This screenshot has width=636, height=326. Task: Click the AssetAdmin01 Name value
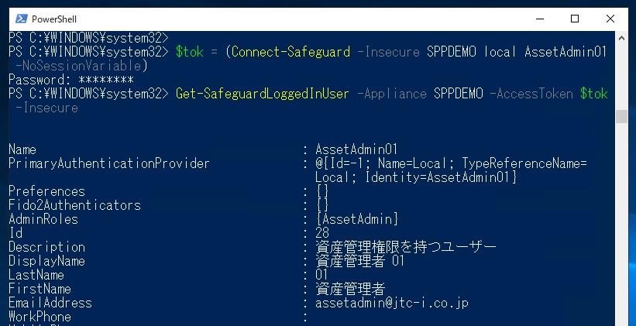coord(356,149)
